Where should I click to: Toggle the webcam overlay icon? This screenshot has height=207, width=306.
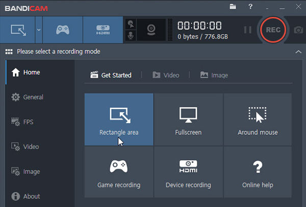pyautogui.click(x=152, y=29)
